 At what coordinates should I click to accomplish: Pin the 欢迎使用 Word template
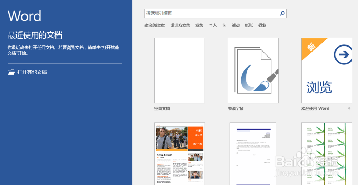[349, 108]
